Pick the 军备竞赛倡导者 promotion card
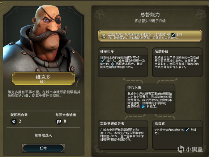 tap(123, 135)
